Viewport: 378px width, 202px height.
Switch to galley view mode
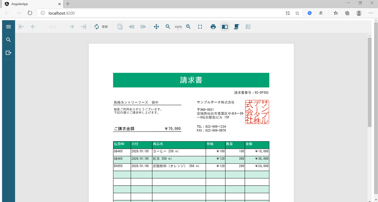(x=248, y=27)
